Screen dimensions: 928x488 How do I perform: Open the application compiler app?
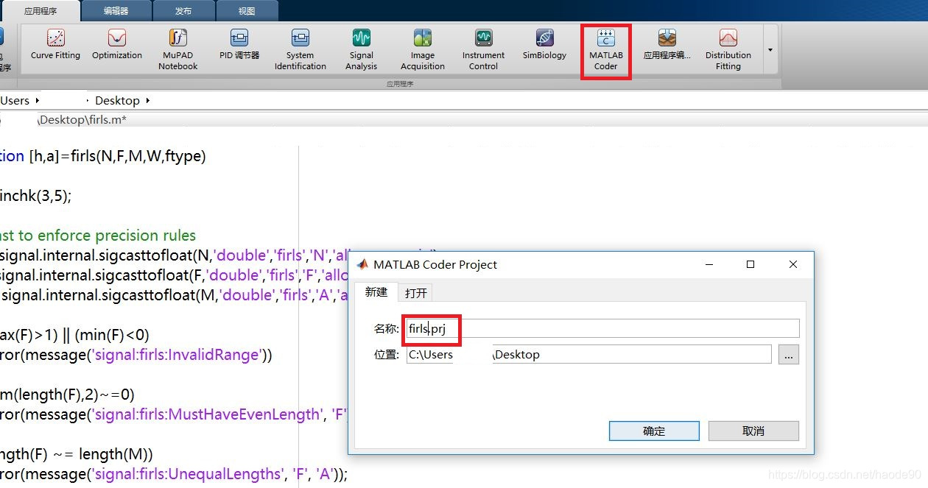click(x=667, y=45)
